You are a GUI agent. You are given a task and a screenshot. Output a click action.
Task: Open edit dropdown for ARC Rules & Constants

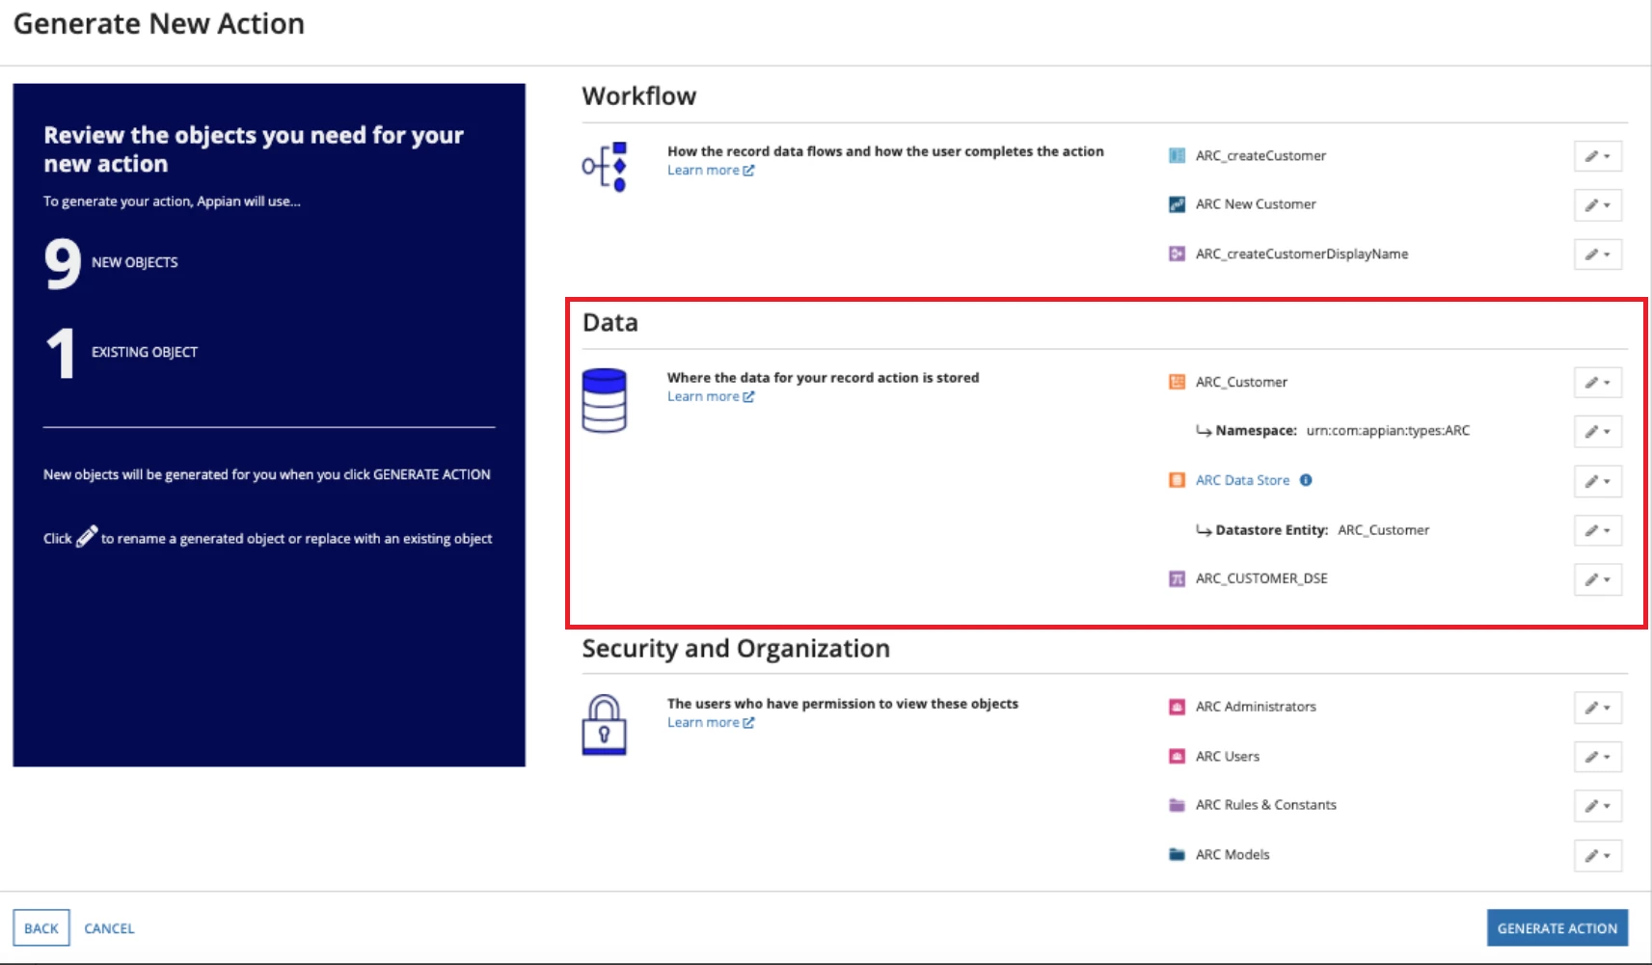[1598, 806]
